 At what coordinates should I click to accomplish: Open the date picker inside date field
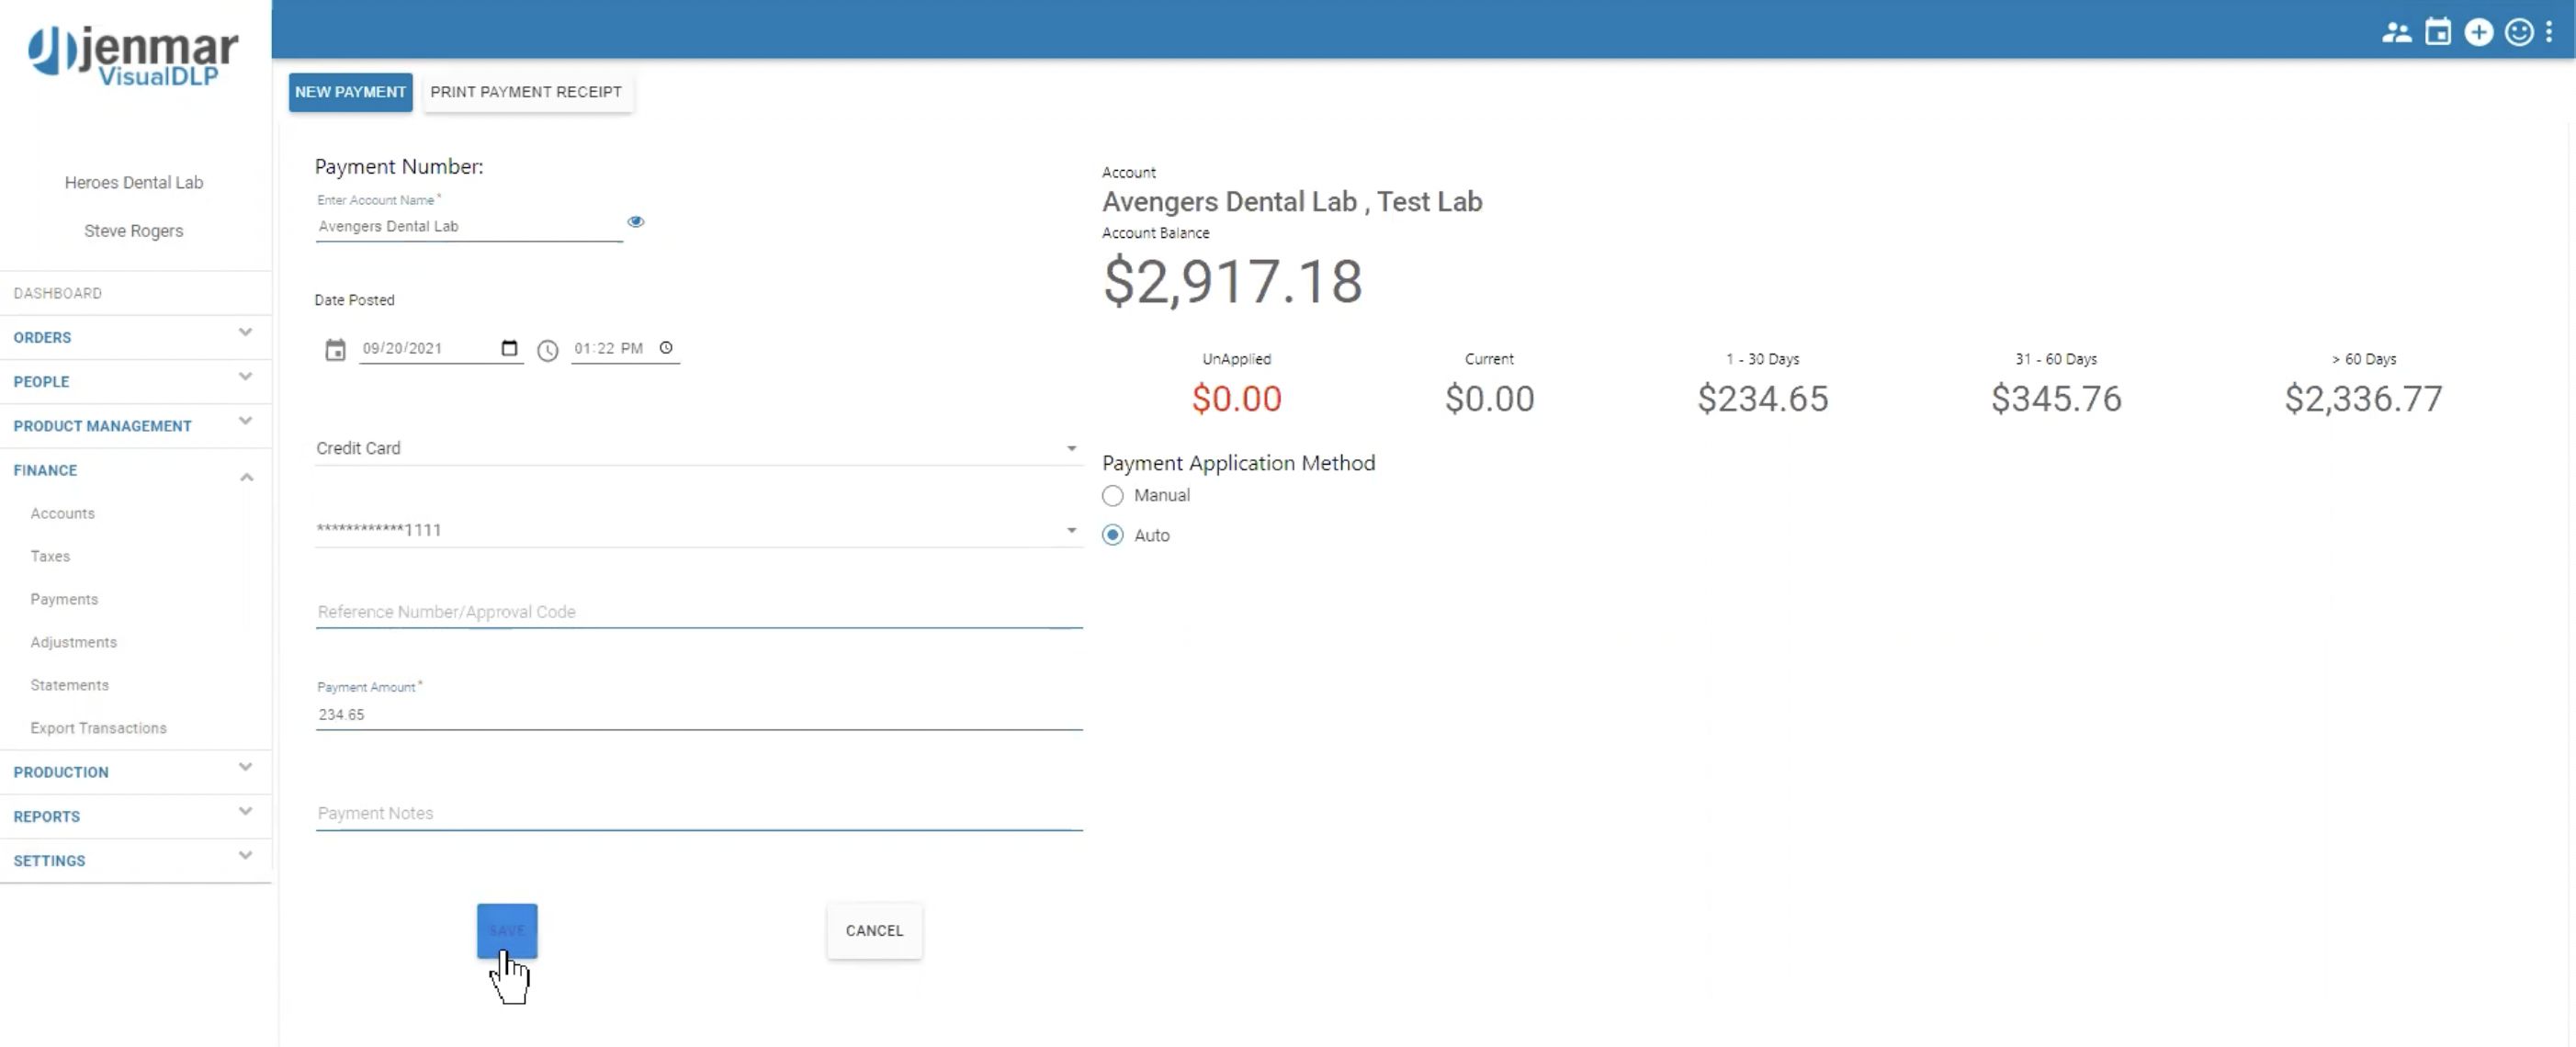509,348
